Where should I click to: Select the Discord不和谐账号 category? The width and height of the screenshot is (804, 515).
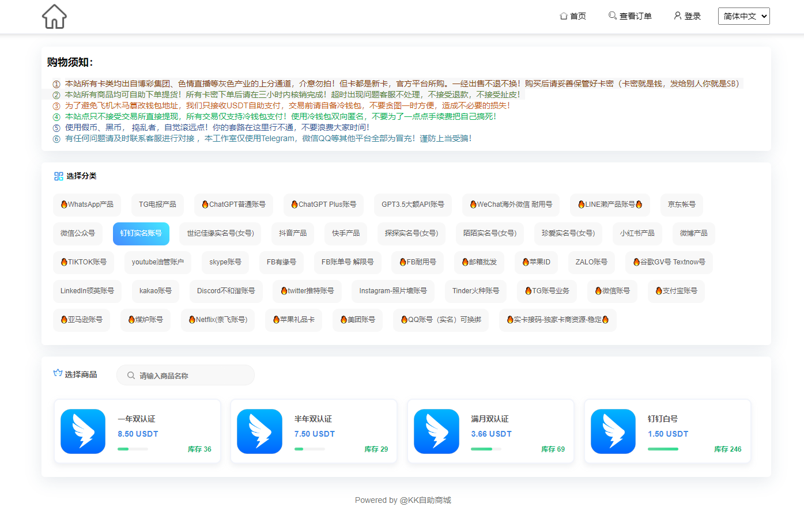226,291
